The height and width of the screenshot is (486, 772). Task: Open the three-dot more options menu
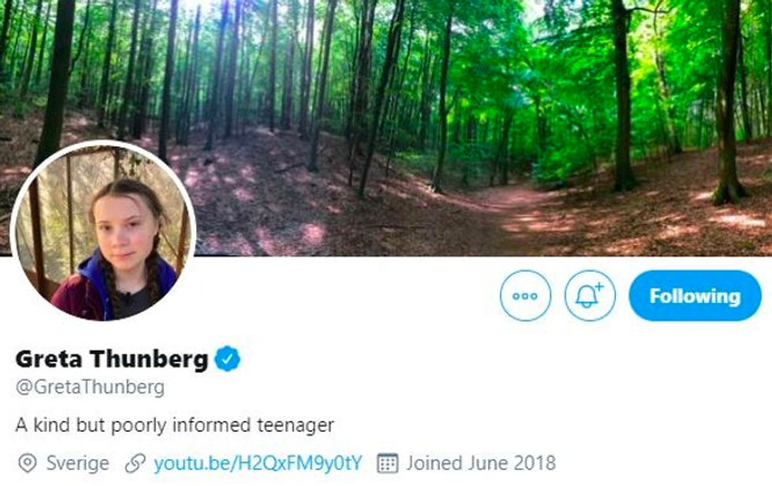525,296
